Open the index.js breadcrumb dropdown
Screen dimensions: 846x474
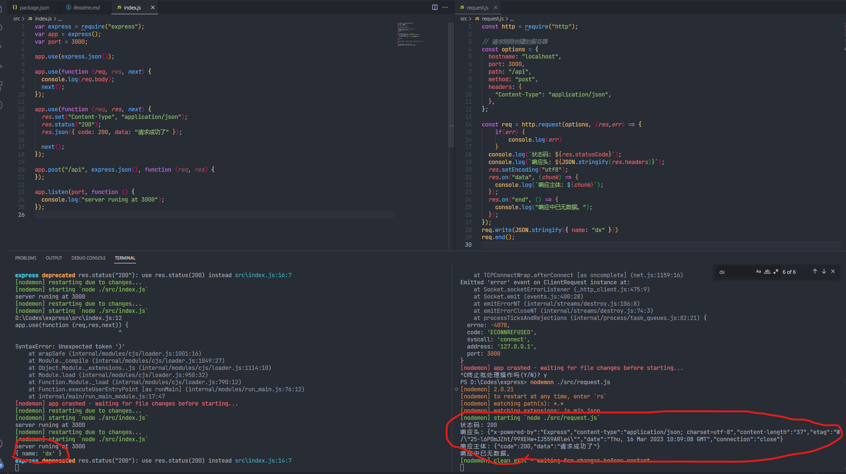coord(40,19)
